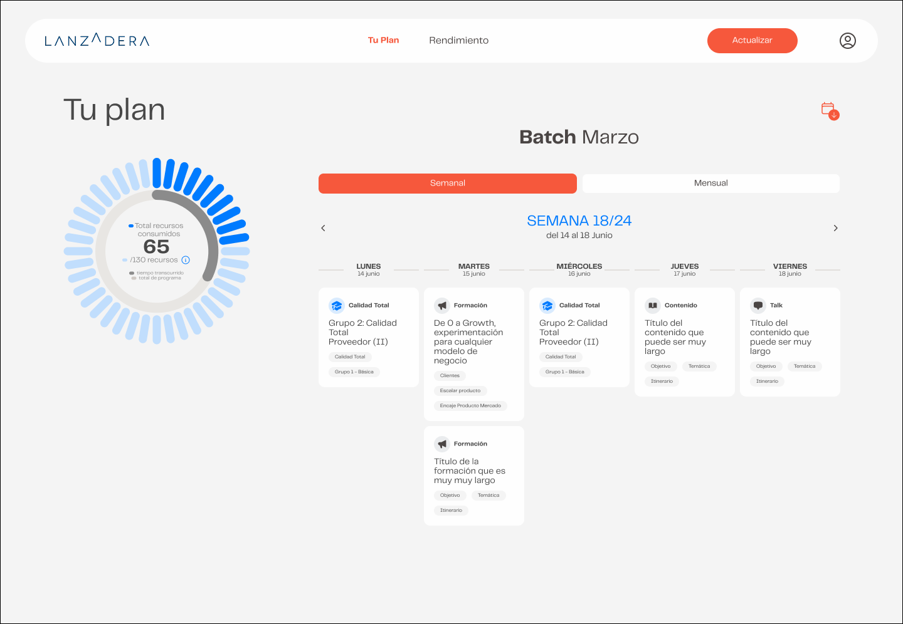Click Itinerario tag on Contenido card
Screen dimensions: 903x624
point(662,382)
